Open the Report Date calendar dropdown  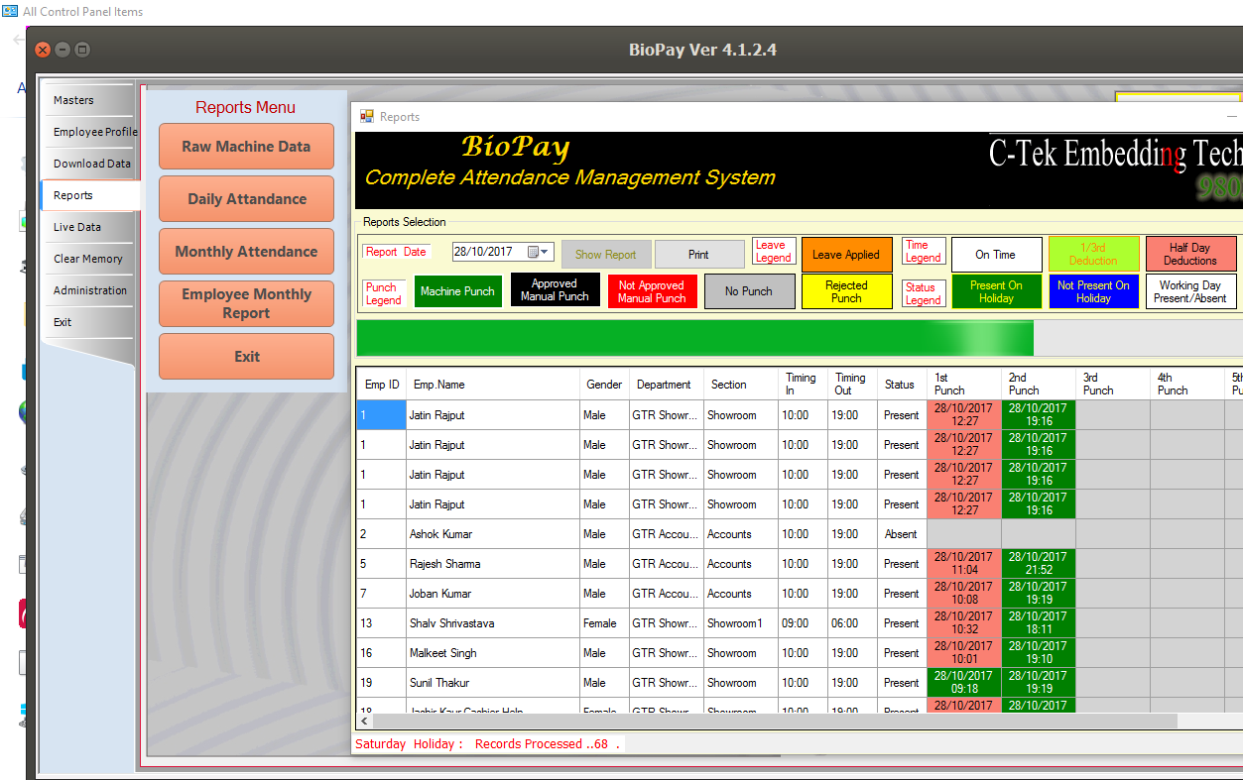[539, 253]
